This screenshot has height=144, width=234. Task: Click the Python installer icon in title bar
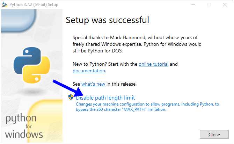point(5,5)
